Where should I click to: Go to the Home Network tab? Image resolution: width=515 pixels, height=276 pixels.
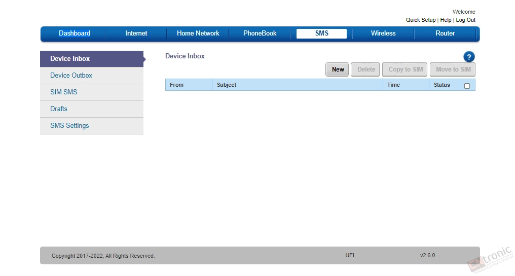tap(198, 33)
